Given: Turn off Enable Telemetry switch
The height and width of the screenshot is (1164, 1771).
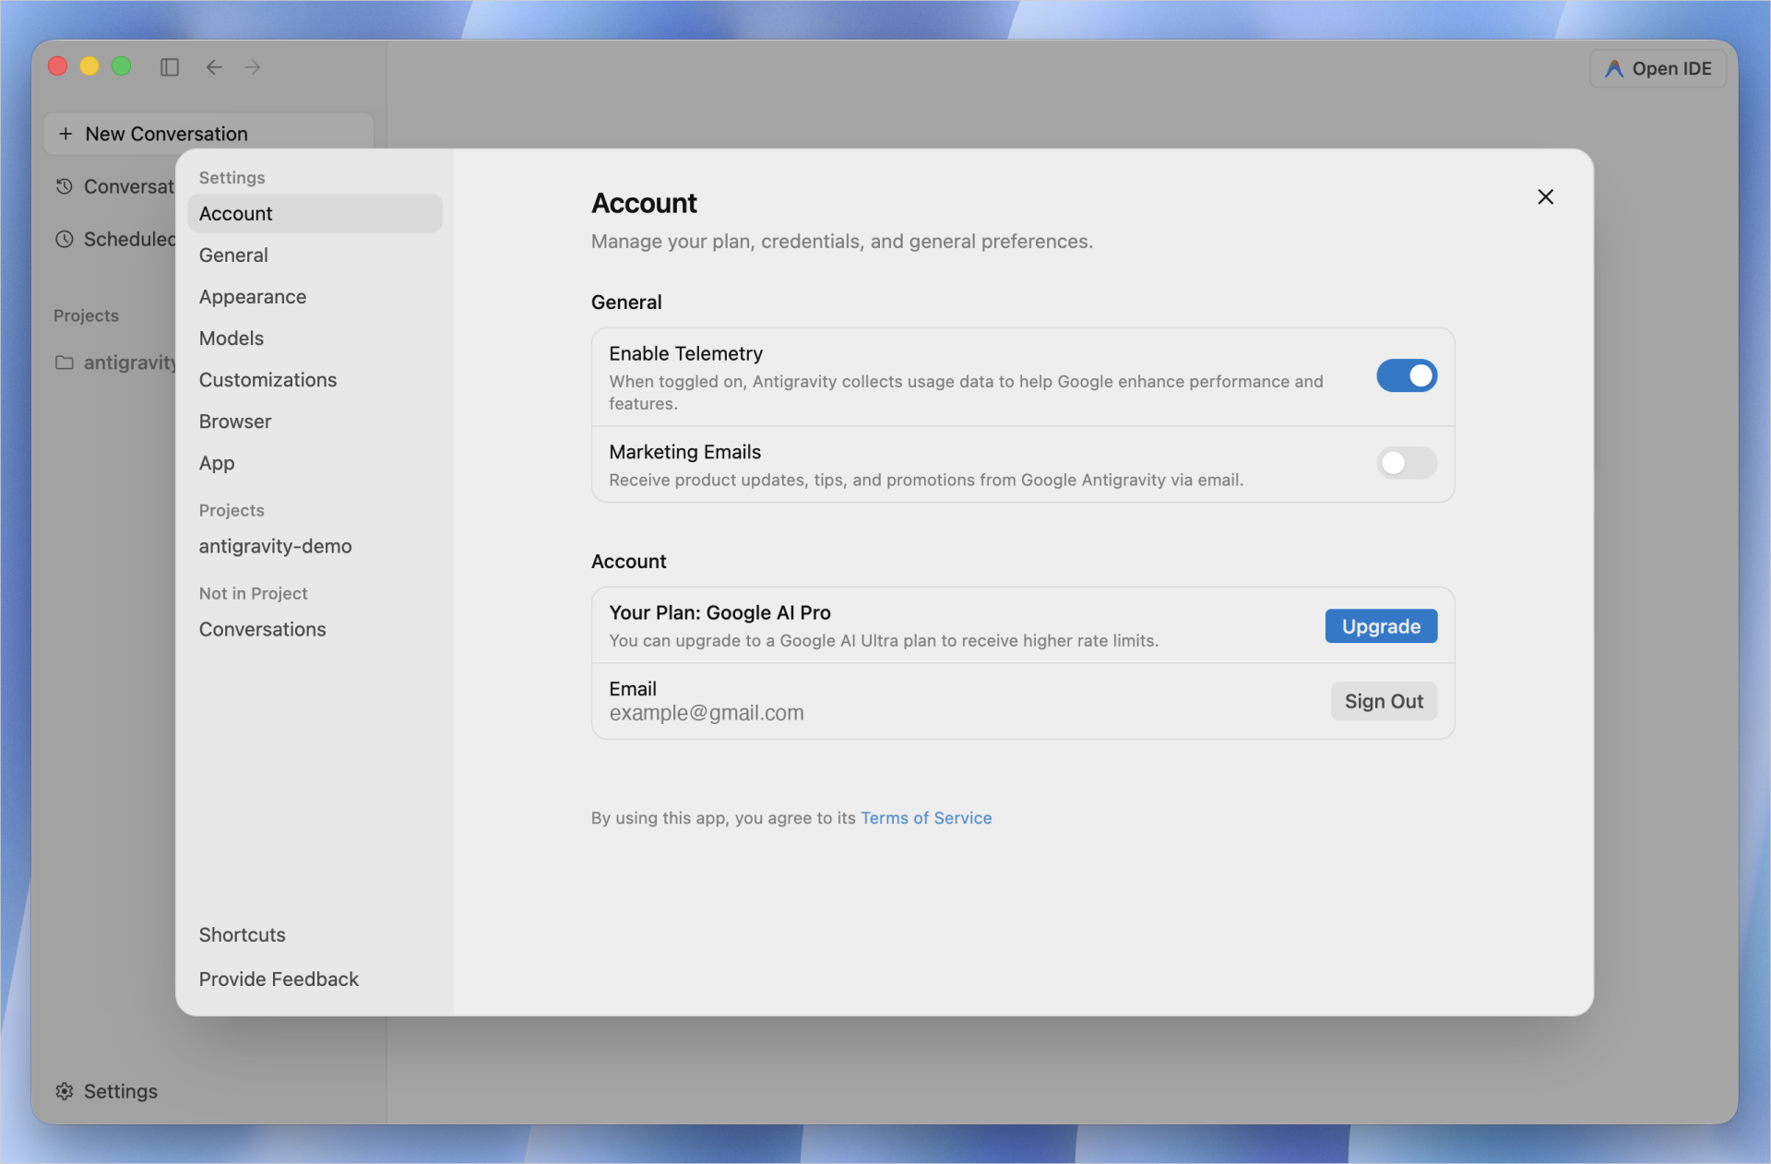Looking at the screenshot, I should click(x=1407, y=375).
